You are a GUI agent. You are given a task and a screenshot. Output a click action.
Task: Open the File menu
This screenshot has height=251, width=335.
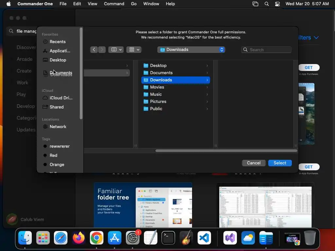coord(63,4)
